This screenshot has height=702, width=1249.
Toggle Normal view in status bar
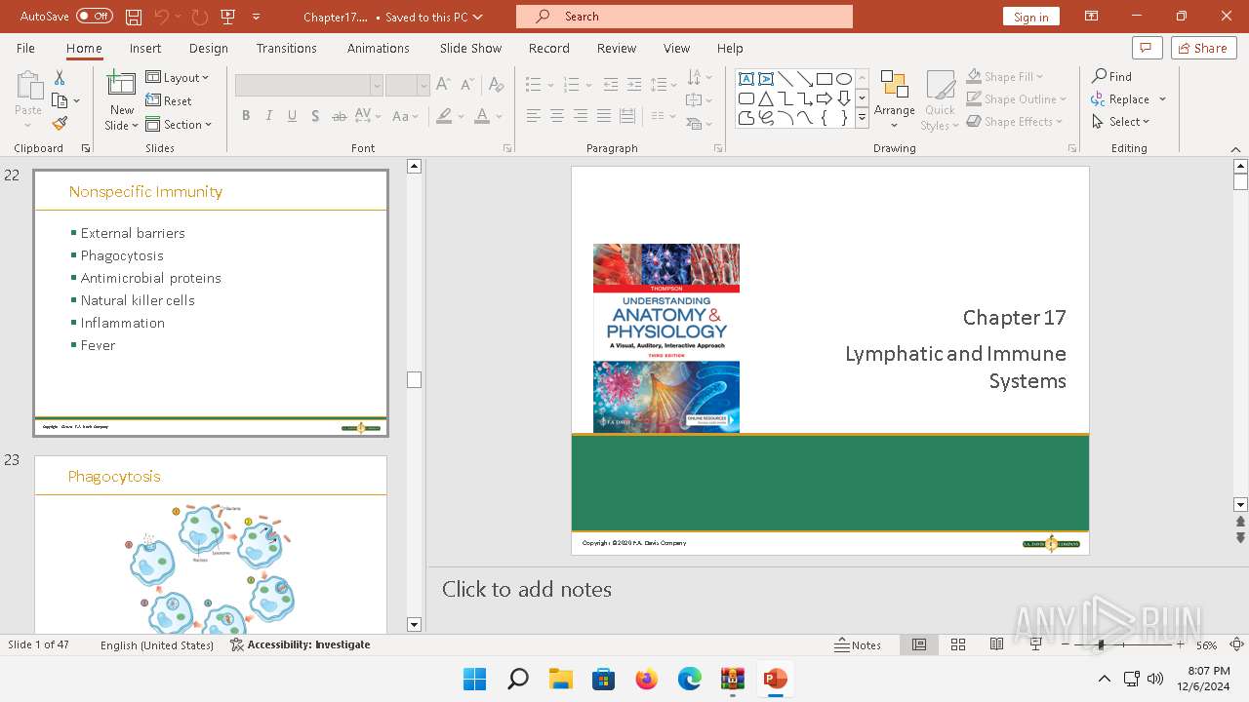[919, 644]
